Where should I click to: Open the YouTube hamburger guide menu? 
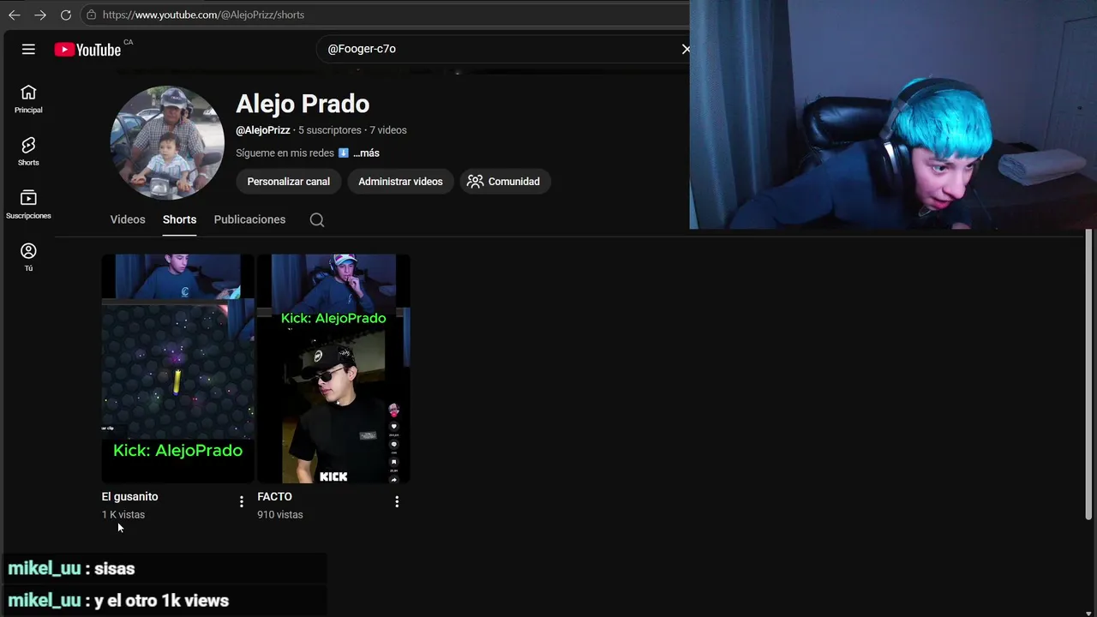pyautogui.click(x=28, y=49)
